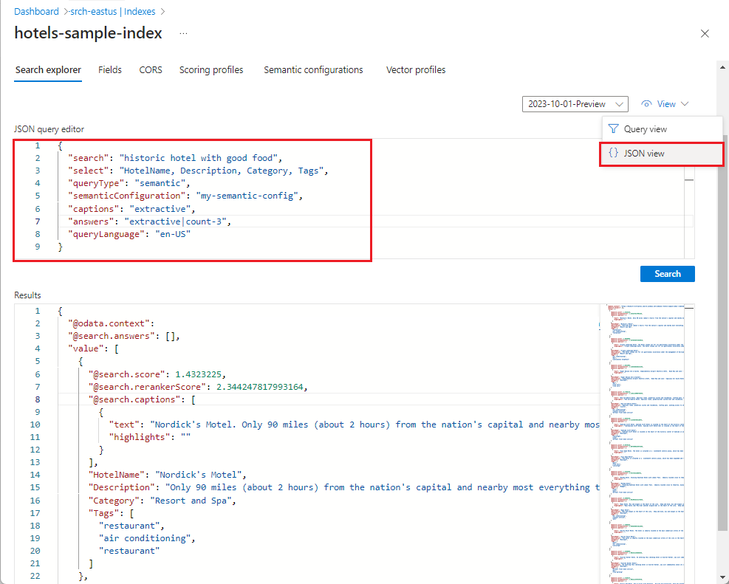729x584 pixels.
Task: Switch to the Fields tab
Action: (x=109, y=69)
